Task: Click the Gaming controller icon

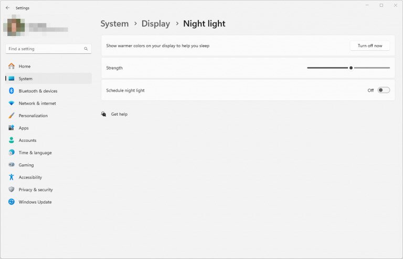Action: (x=12, y=164)
